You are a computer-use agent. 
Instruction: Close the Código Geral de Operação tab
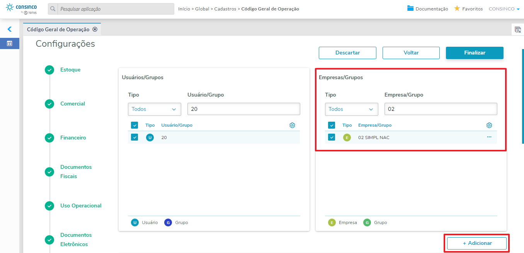pos(95,29)
